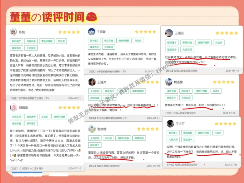The width and height of the screenshot is (244, 183).
Task: Click the reviewer name 王锦蕊
Action: (x=179, y=33)
